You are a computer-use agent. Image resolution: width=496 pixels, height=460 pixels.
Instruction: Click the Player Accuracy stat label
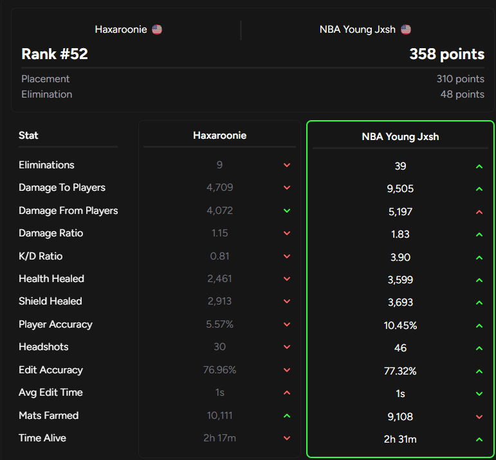[x=56, y=324]
